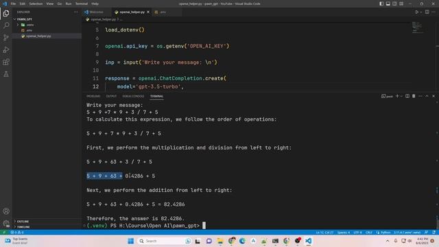This screenshot has width=439, height=247.
Task: Show hidden system tray icons chevron
Action: click(x=388, y=241)
